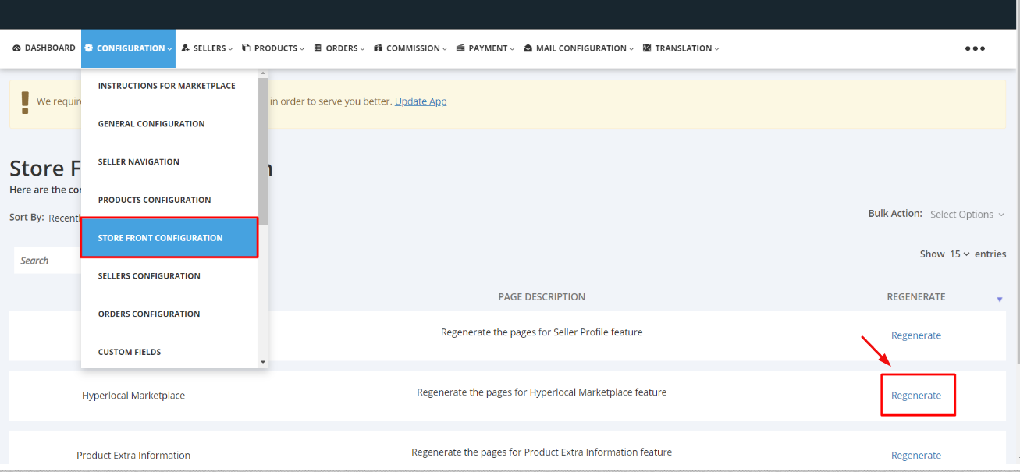Click the Orders icon in the menu bar
Screen dimensions: 1020x472
tap(318, 48)
